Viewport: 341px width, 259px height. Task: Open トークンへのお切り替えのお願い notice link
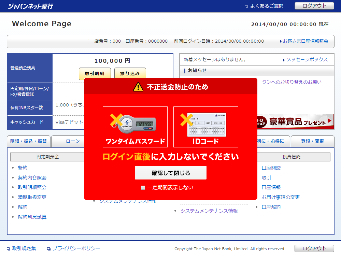click(x=289, y=82)
